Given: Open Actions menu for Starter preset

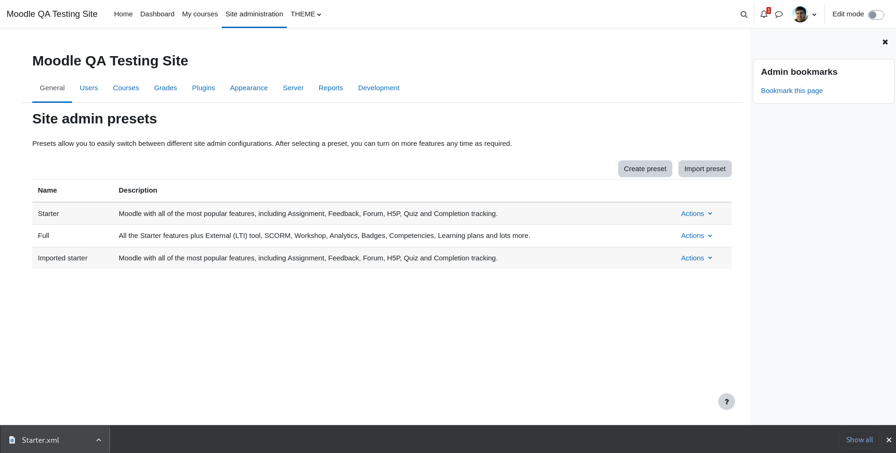Looking at the screenshot, I should pos(696,214).
